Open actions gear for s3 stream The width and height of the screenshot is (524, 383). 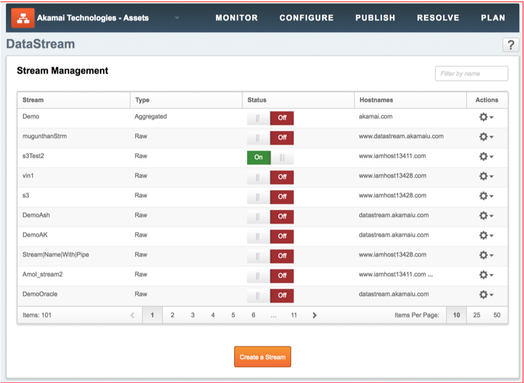[486, 196]
